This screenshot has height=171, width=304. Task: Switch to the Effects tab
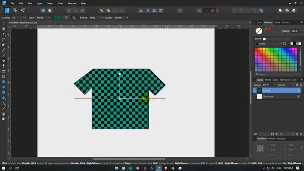click(267, 80)
